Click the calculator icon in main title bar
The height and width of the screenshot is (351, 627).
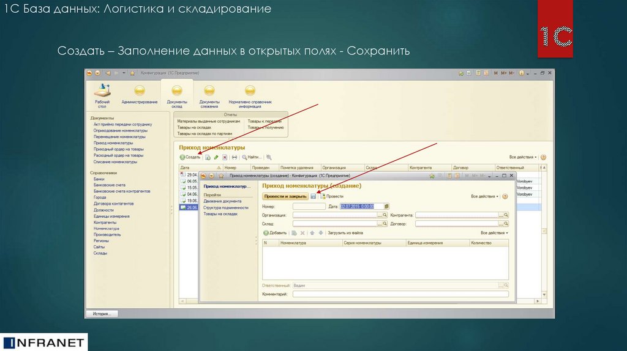[478, 73]
